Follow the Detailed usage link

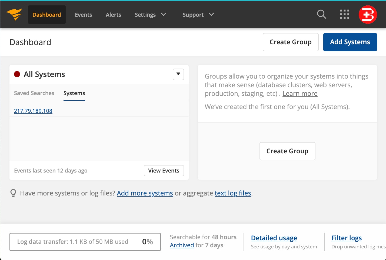coord(274,238)
